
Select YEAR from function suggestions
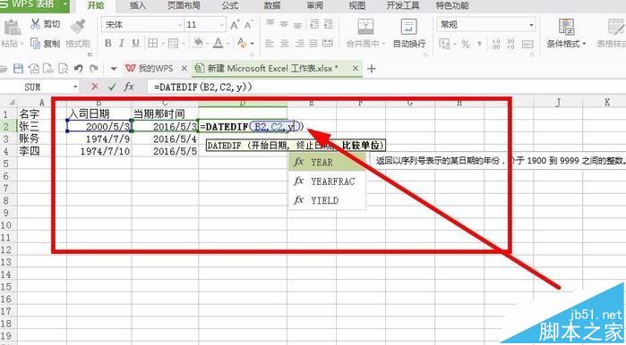[327, 162]
